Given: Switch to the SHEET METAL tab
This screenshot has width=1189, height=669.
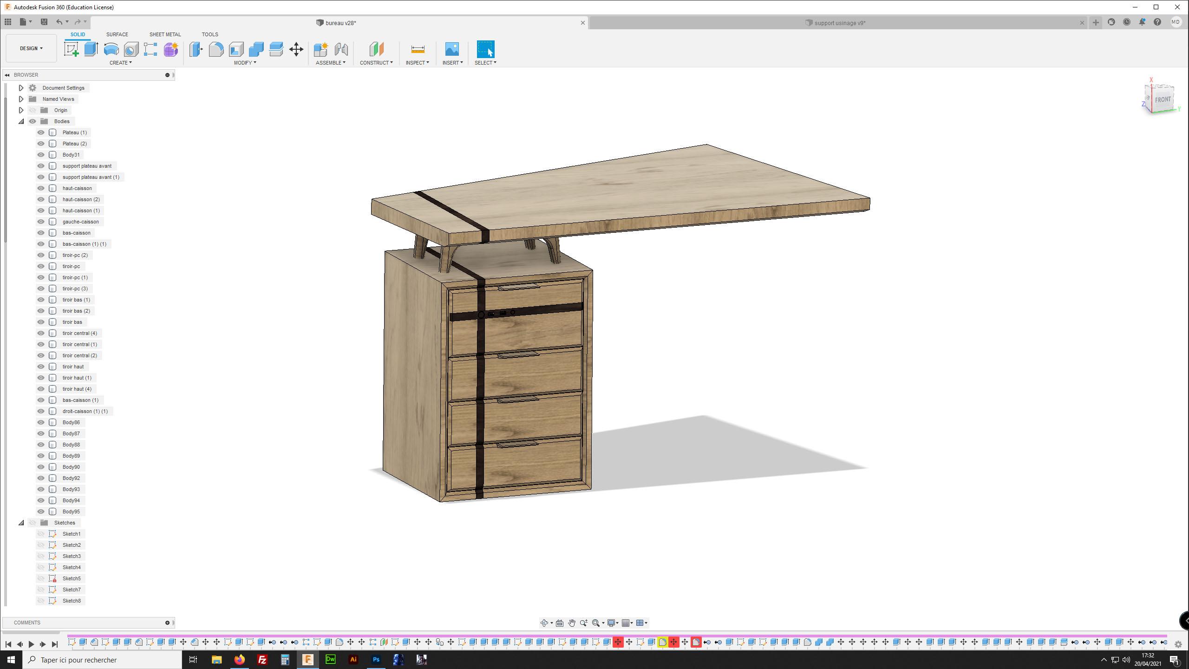Looking at the screenshot, I should tap(165, 34).
